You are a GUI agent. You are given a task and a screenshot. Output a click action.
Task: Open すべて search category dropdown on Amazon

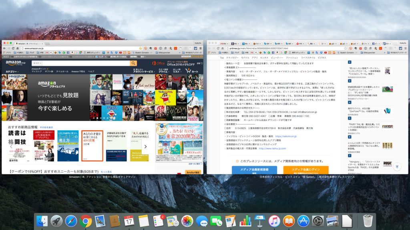pyautogui.click(x=37, y=63)
